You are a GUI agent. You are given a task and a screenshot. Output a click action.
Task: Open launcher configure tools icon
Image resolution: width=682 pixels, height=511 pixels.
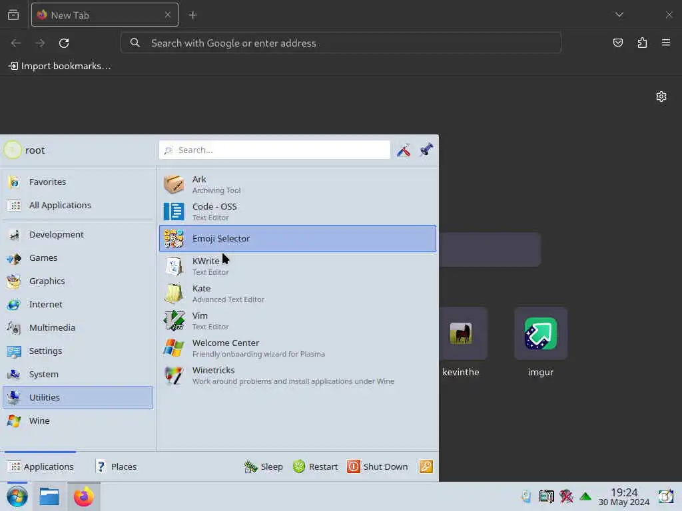[x=404, y=150]
